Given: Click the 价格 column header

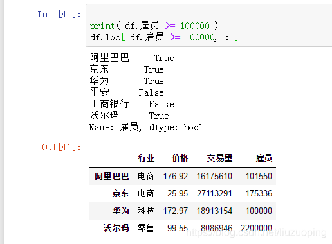Looking at the screenshot, I should 180,158.
